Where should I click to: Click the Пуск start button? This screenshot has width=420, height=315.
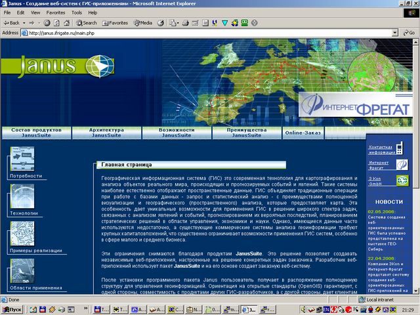(x=12, y=309)
